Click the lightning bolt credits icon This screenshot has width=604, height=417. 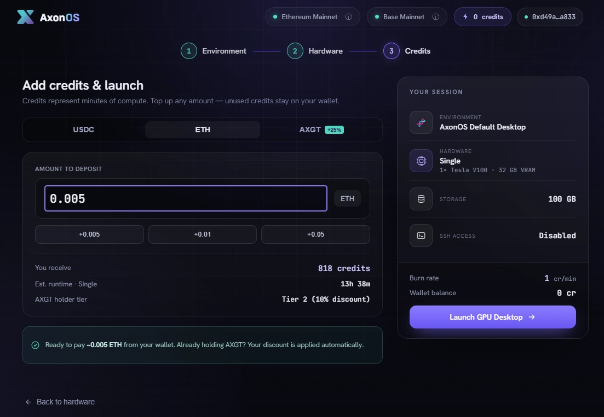pos(465,17)
